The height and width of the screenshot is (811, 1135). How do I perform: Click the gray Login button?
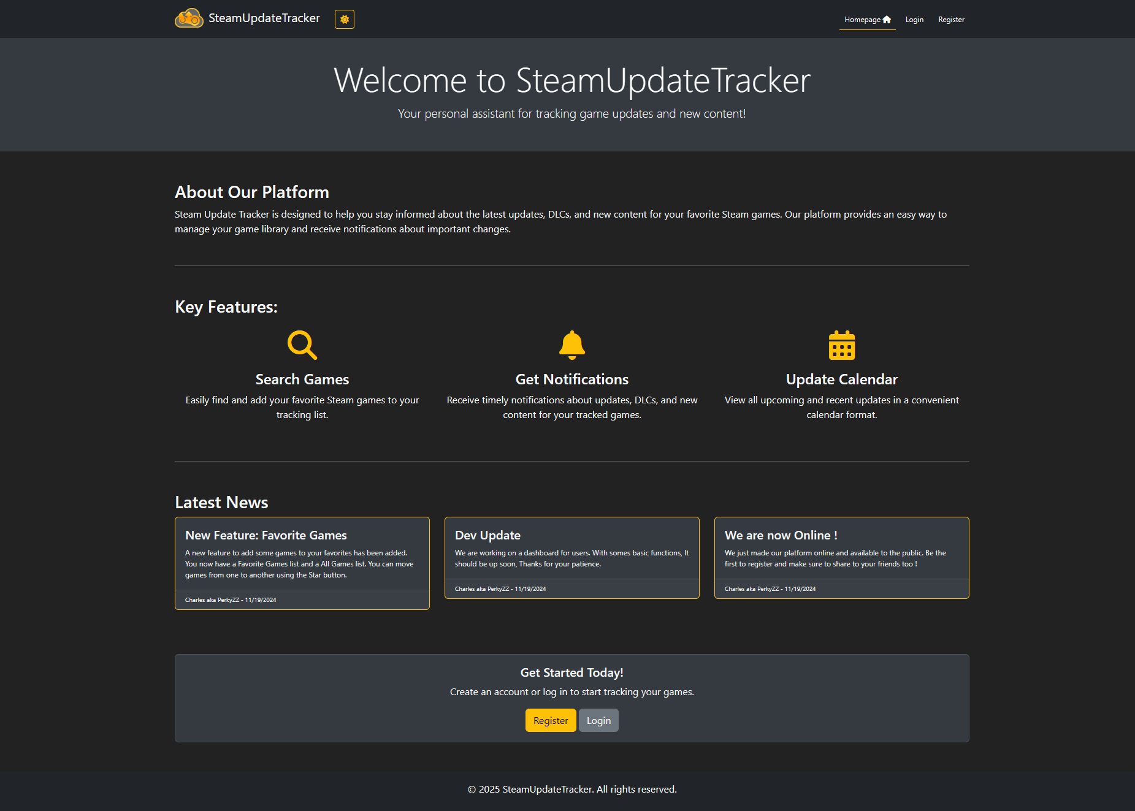pyautogui.click(x=598, y=720)
